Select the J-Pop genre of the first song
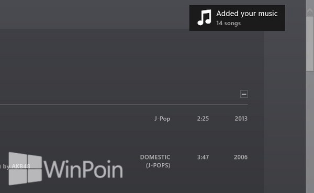 coord(162,119)
